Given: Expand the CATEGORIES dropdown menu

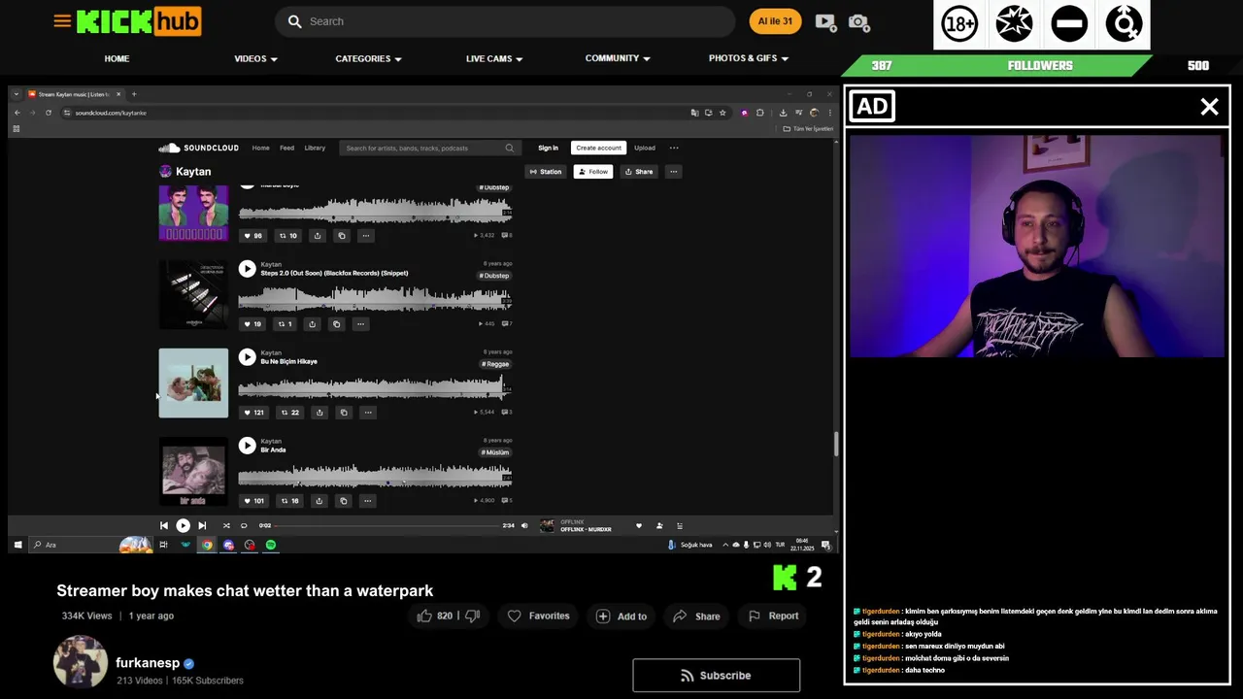Looking at the screenshot, I should [x=368, y=58].
